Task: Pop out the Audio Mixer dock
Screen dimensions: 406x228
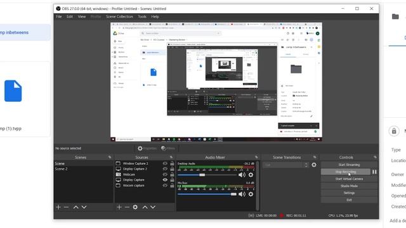Action: [256, 157]
